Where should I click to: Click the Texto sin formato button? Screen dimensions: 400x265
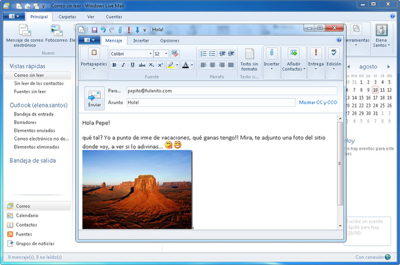[x=249, y=60]
